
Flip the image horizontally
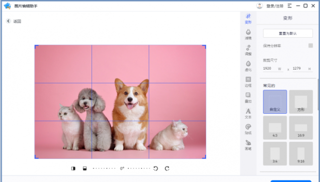point(73,168)
